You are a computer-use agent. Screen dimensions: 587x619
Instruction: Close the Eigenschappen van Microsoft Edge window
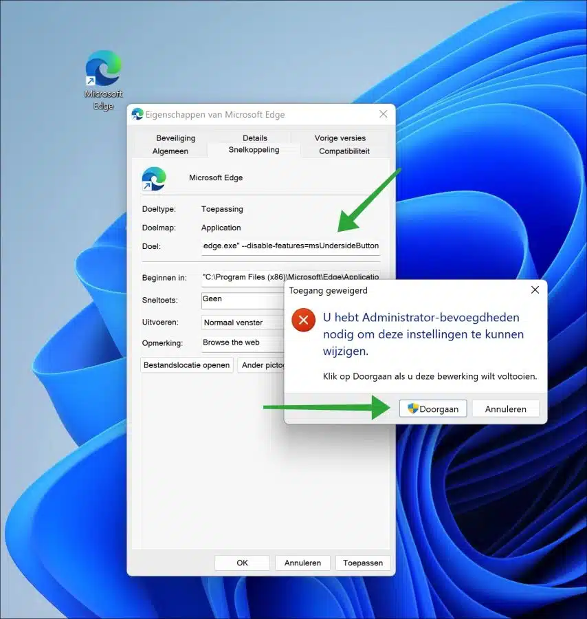pyautogui.click(x=383, y=114)
